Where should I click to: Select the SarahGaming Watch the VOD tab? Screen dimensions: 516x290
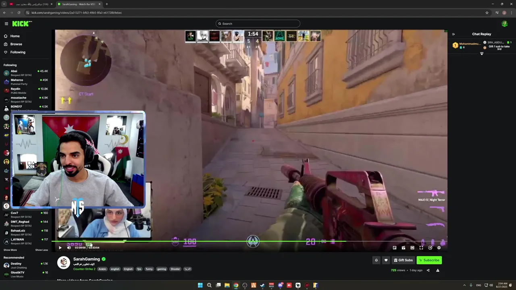pos(79,4)
